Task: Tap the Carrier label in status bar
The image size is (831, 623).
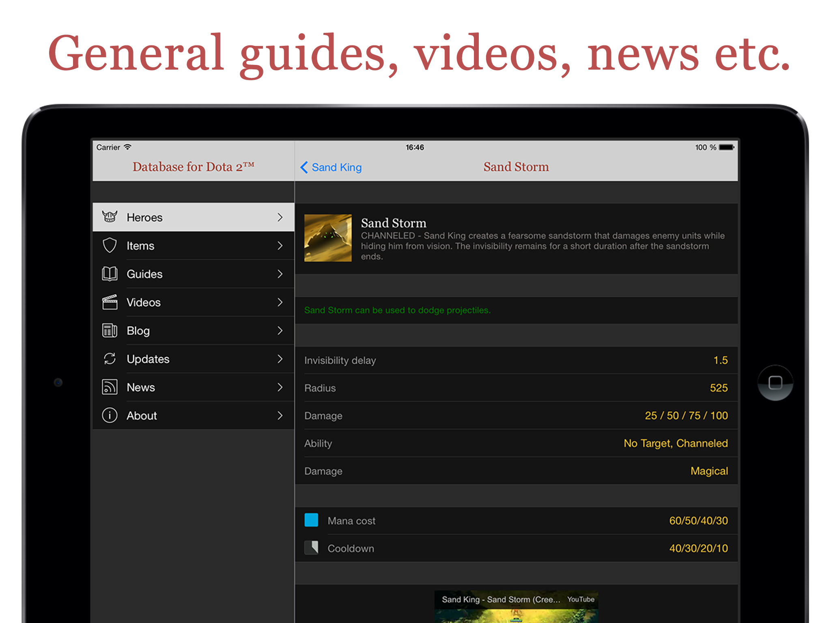Action: 108,147
